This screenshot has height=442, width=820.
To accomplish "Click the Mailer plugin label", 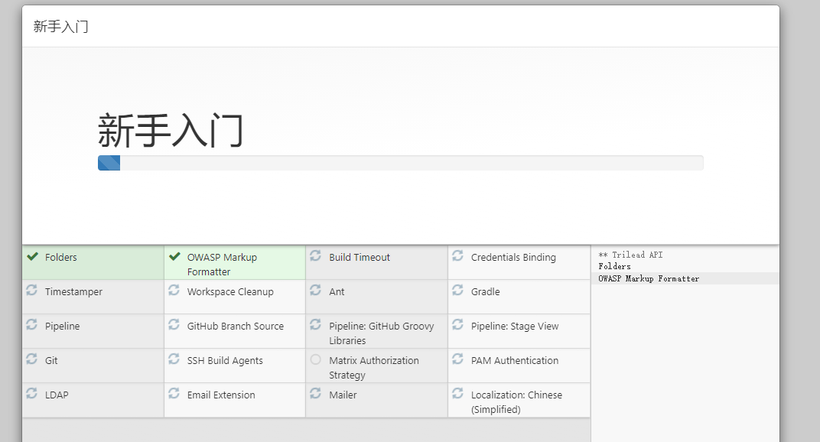I will tap(343, 395).
